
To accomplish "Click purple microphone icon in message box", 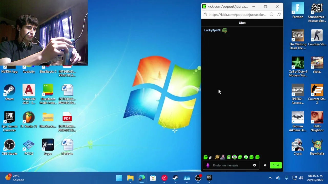I will (x=208, y=165).
